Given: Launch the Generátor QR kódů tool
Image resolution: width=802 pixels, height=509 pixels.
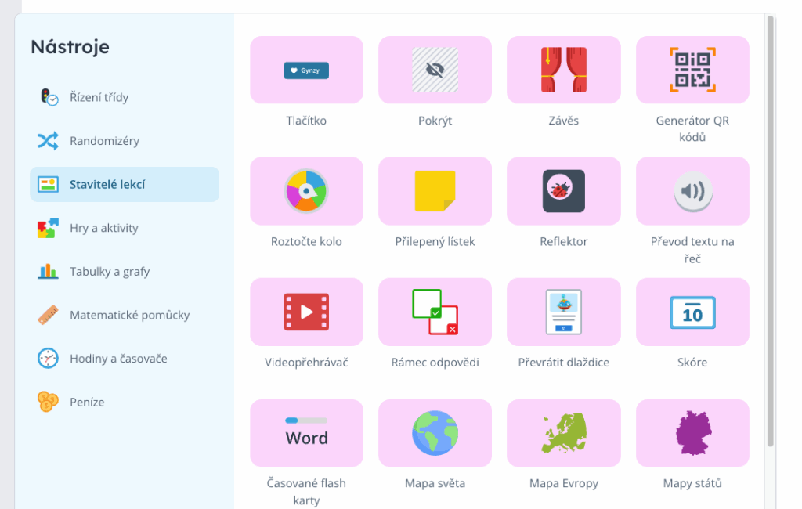Looking at the screenshot, I should pos(692,70).
